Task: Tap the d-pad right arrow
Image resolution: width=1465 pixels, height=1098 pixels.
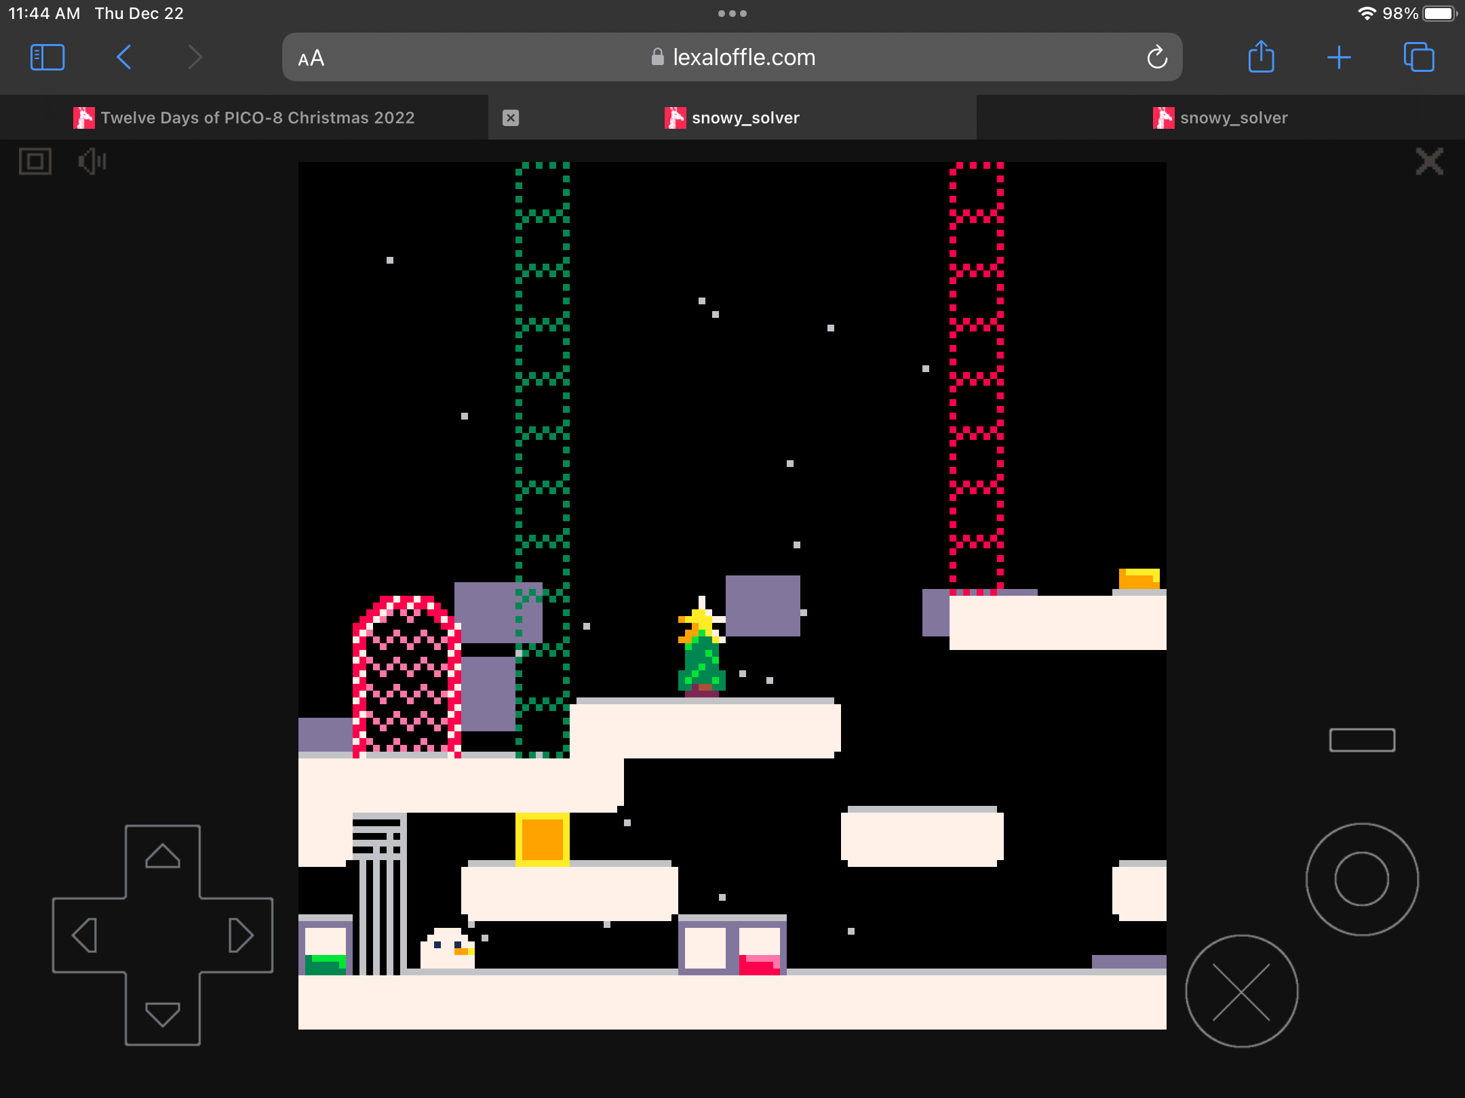Action: pos(240,935)
